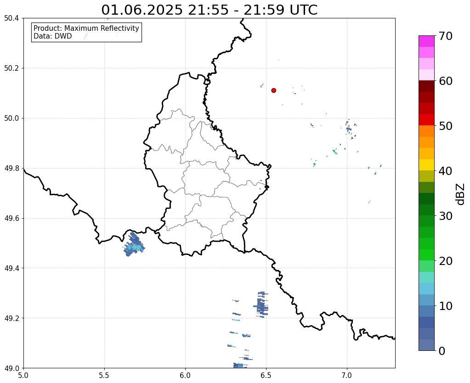Viewport: 470px width, 383px height.
Task: Click the x-axis tick label 5.5
Action: 104,376
